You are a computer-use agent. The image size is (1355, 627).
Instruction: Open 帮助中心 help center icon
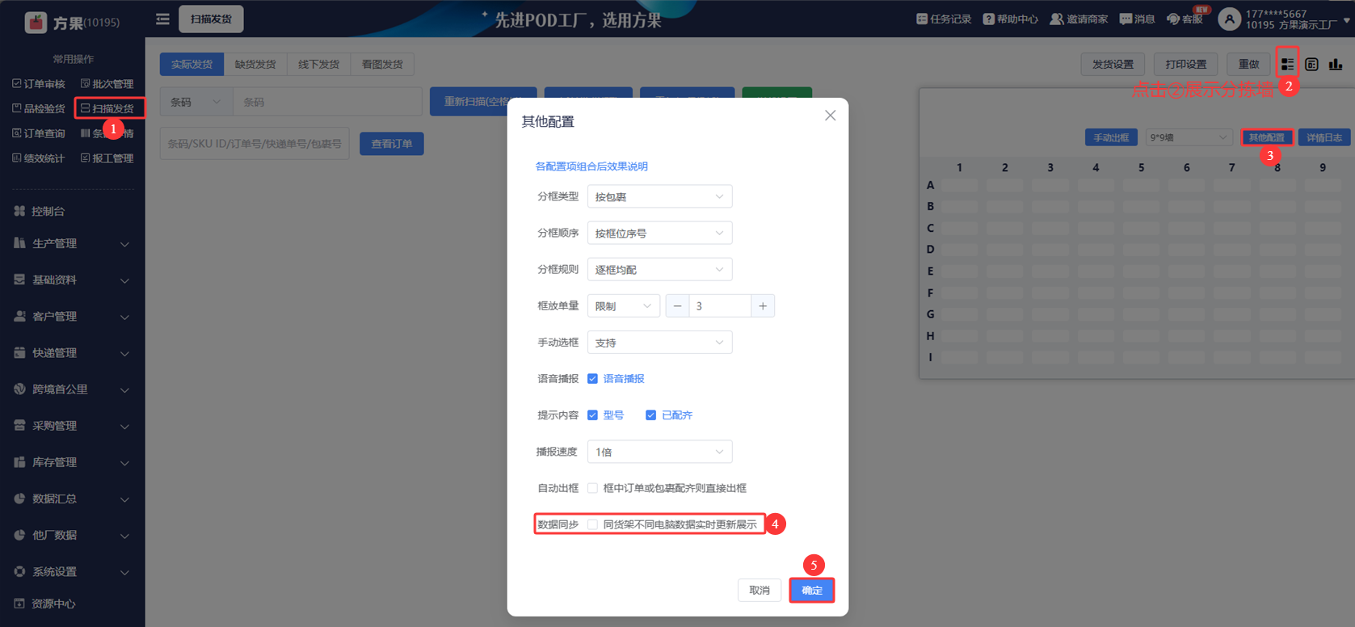(x=988, y=19)
